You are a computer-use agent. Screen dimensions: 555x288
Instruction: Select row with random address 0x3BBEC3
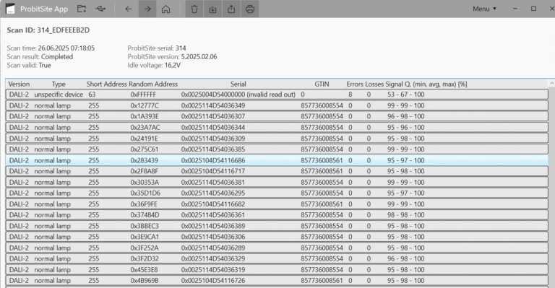pos(277,226)
